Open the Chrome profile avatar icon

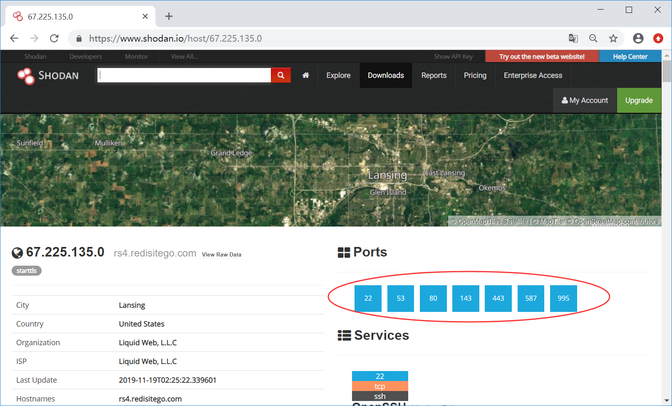coord(638,38)
